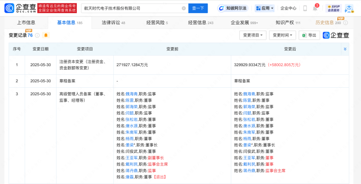
Task: Click 章程备案 in the 变更后 column
Action: pyautogui.click(x=242, y=81)
